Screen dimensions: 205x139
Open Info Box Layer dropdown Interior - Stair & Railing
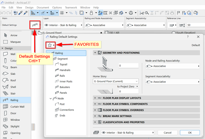(63, 25)
